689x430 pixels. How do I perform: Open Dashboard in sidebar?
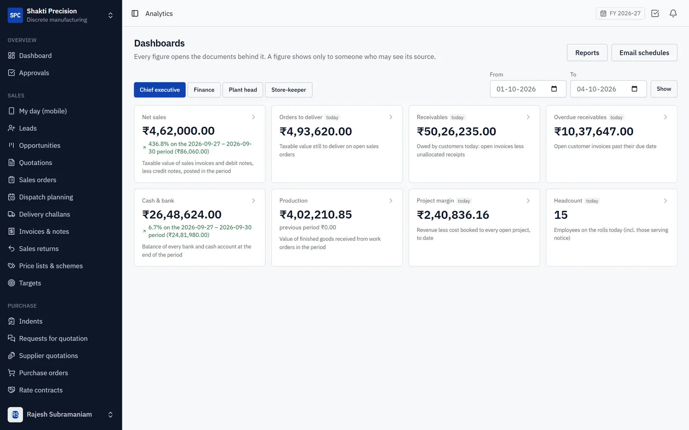click(x=61, y=55)
